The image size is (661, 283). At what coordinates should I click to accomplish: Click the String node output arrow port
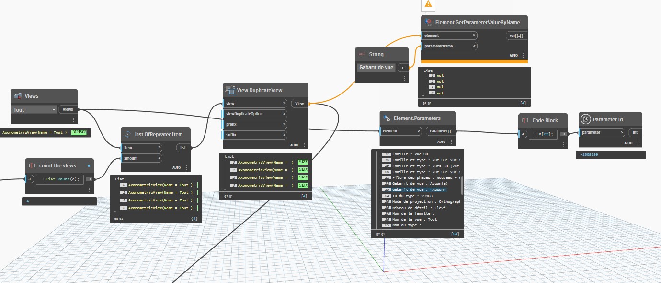pos(403,68)
